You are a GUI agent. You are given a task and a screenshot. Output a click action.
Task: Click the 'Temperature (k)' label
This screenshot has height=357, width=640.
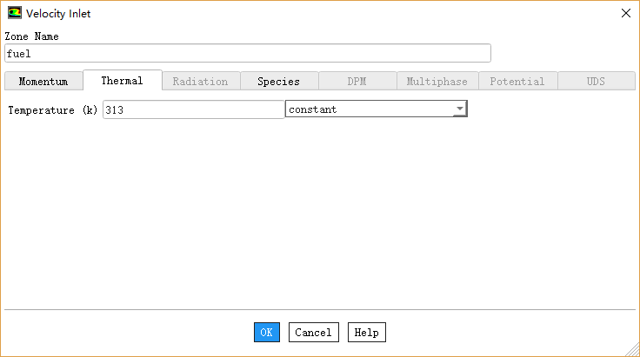(52, 110)
